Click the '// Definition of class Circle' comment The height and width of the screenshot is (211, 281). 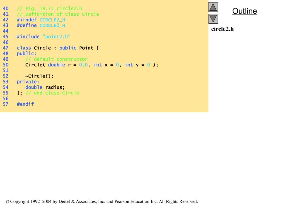[58, 14]
